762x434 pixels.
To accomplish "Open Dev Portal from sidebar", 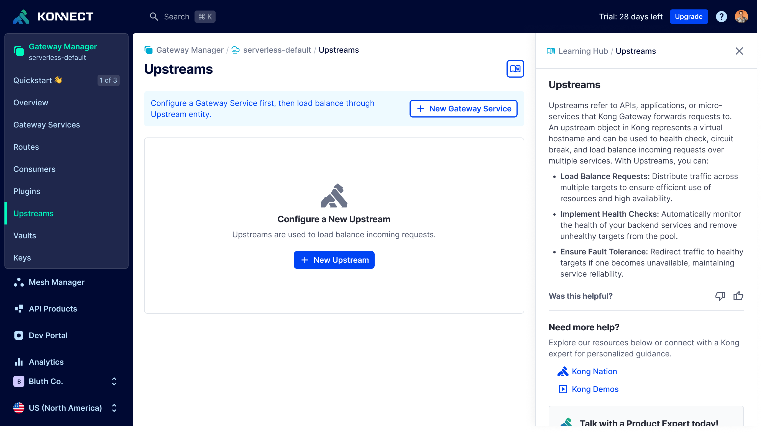I will click(x=48, y=335).
